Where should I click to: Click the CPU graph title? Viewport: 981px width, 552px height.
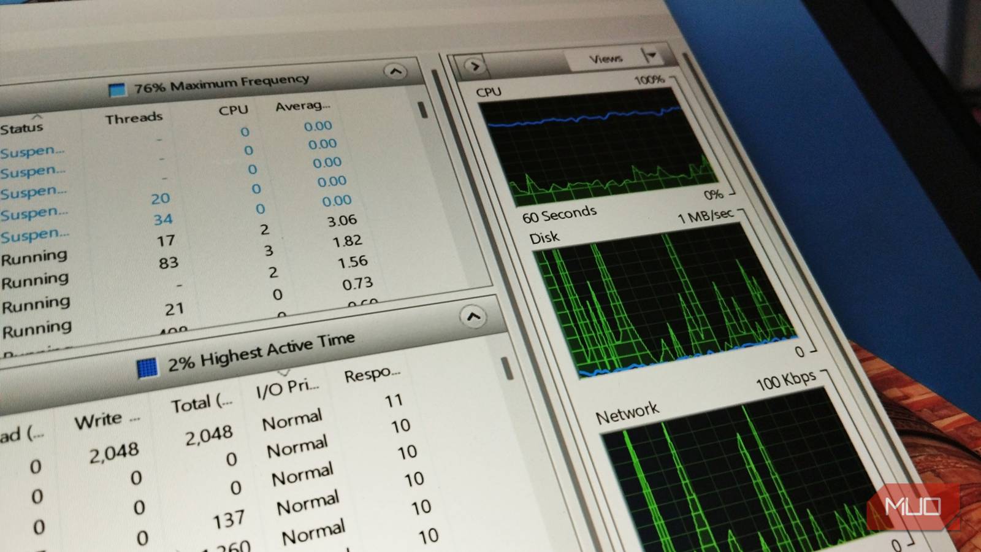(489, 92)
